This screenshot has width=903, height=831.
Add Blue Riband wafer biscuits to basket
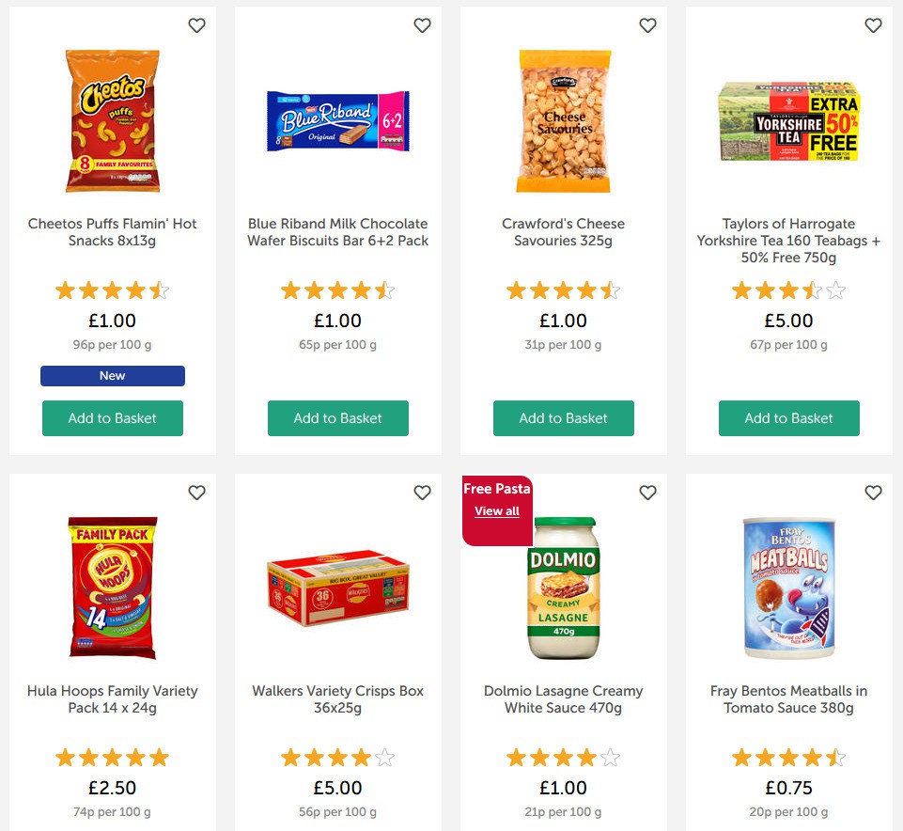(x=338, y=418)
